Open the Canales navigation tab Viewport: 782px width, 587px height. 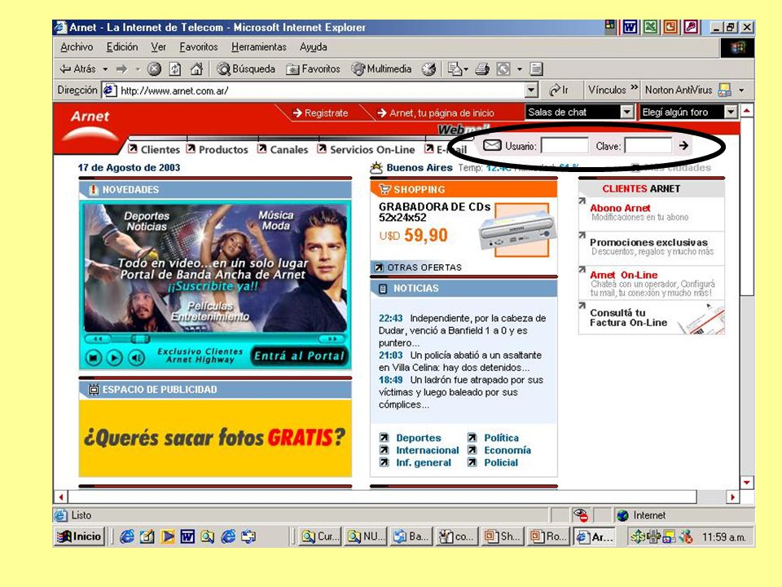(283, 149)
